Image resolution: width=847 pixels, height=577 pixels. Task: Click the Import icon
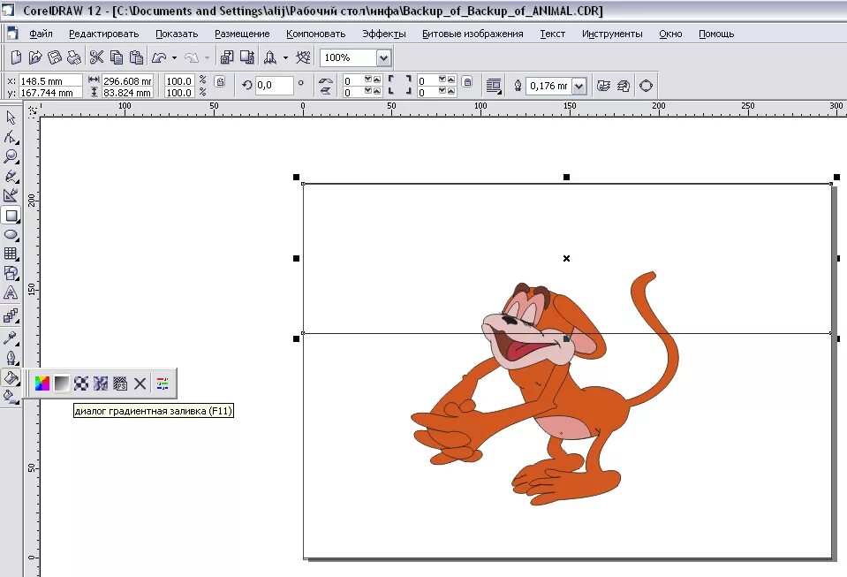(227, 57)
